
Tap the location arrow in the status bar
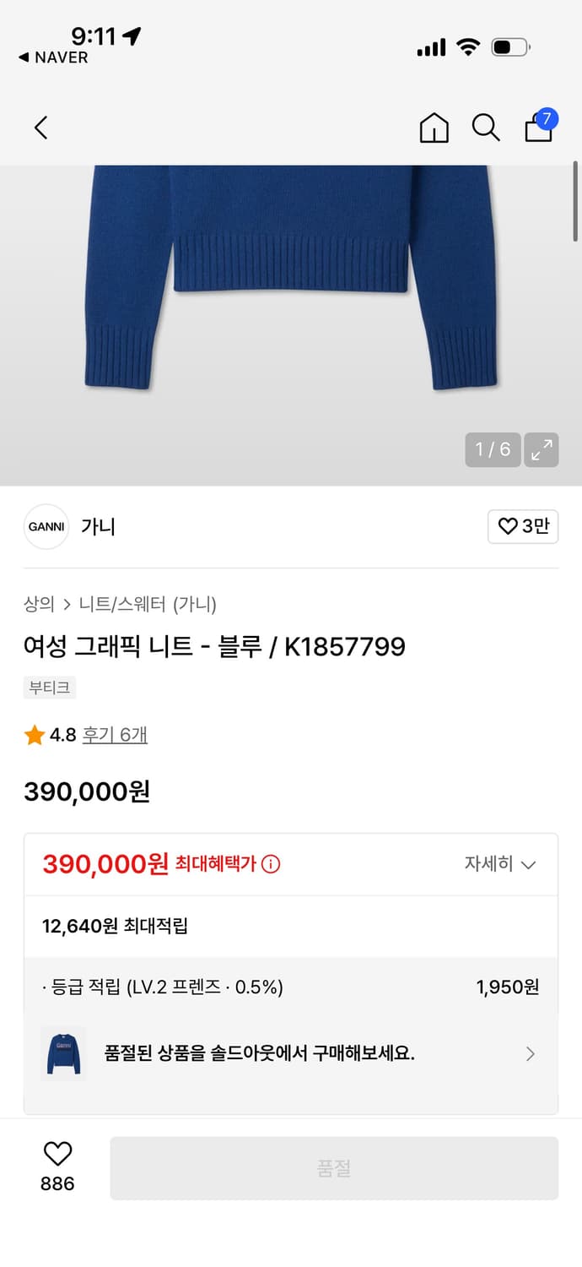pos(131,34)
